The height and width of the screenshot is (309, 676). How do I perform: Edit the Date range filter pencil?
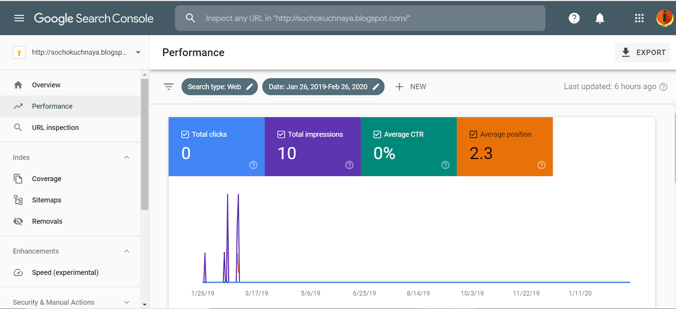(376, 87)
